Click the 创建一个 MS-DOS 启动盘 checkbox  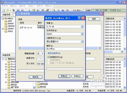(49, 63)
